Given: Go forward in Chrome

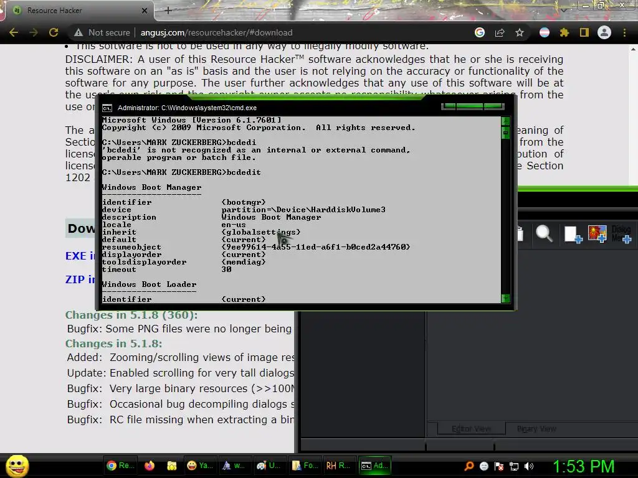Looking at the screenshot, I should pos(34,32).
